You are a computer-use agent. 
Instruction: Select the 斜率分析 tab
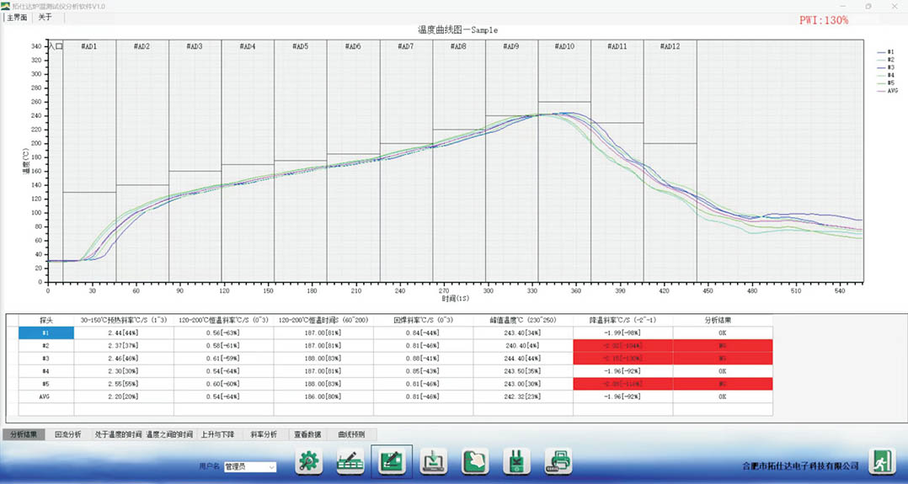coord(264,435)
